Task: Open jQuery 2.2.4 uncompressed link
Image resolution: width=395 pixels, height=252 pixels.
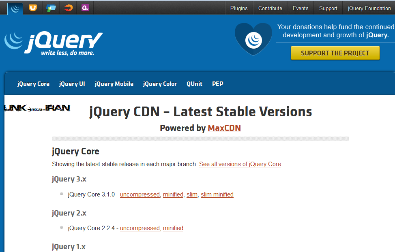Action: click(140, 228)
